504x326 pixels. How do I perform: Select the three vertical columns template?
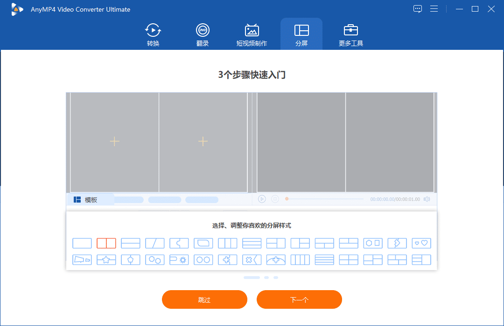[x=228, y=243]
